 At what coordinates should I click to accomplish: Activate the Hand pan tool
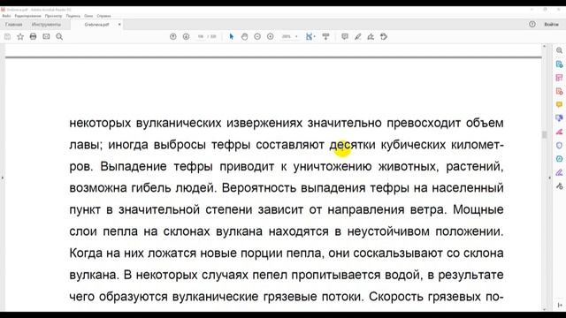[x=244, y=36]
